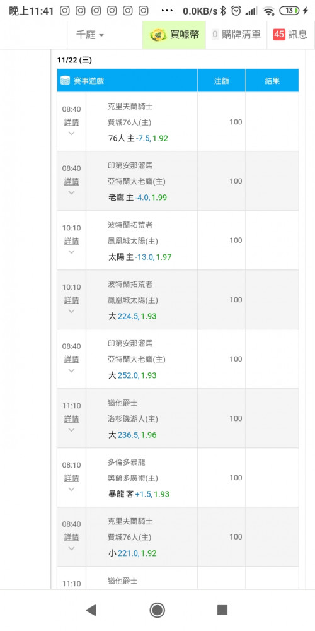Expand chevron for the 太陽主 -13.0 bet
The height and width of the screenshot is (631, 315).
72,252
